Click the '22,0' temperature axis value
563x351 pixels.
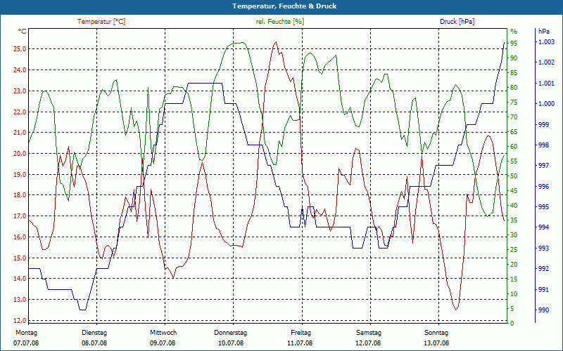pyautogui.click(x=20, y=112)
